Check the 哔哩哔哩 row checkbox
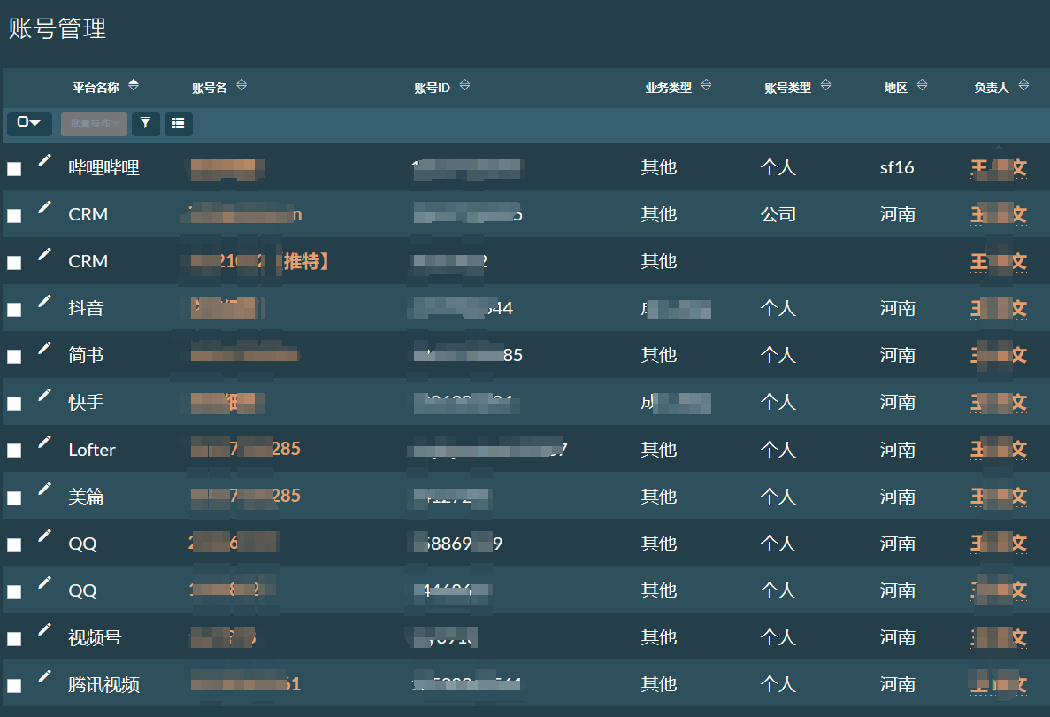Screen dimensions: 1050x717 pos(14,168)
